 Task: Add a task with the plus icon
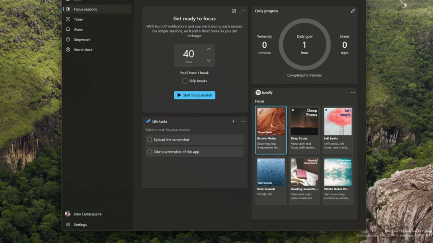[233, 121]
